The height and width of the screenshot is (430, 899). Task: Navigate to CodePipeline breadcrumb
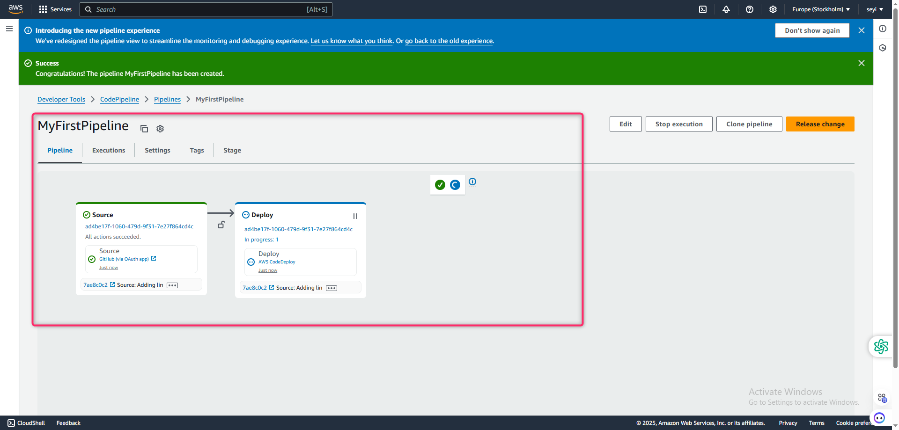(x=119, y=99)
